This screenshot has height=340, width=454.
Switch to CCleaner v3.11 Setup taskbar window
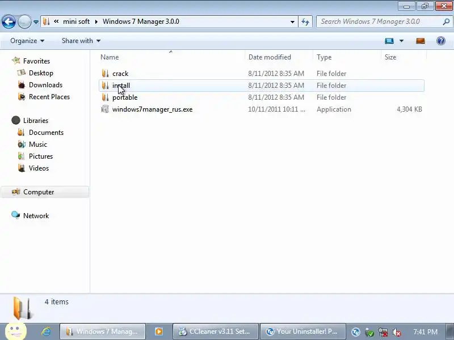pyautogui.click(x=215, y=331)
